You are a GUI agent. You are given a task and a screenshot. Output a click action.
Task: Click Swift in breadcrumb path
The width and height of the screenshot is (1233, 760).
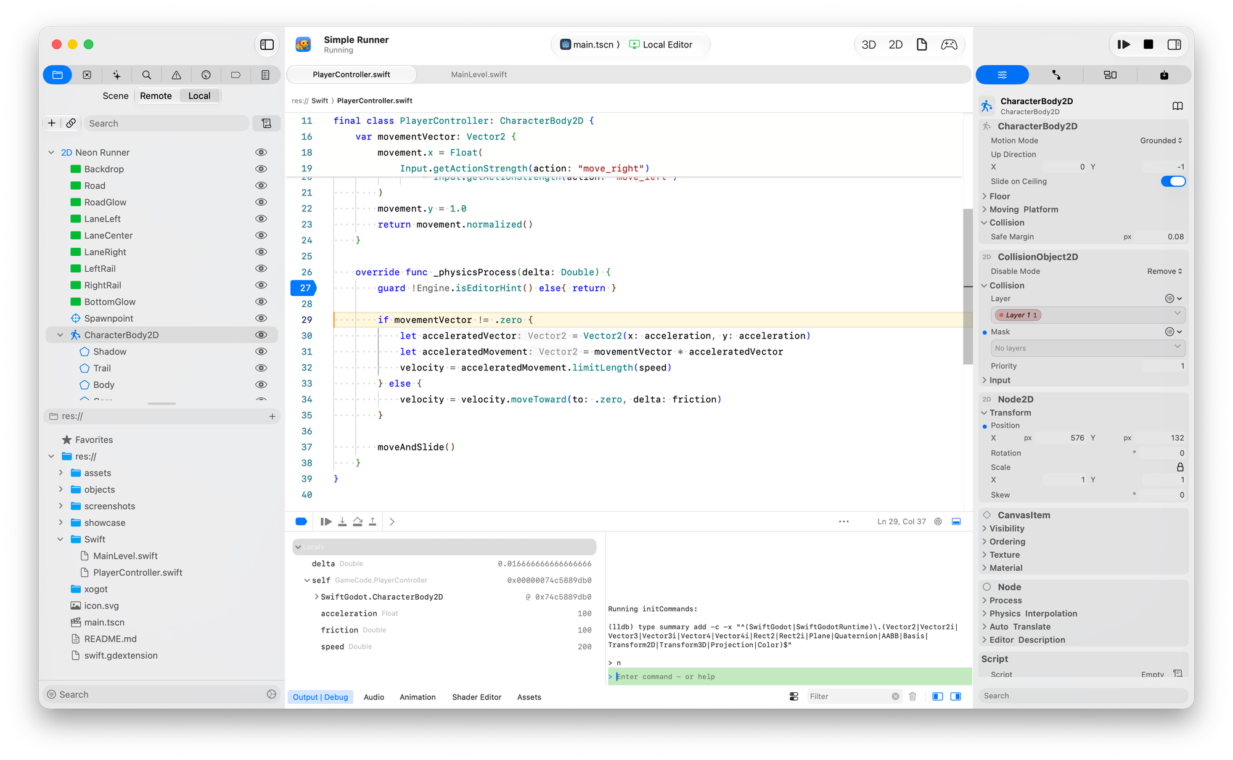[x=319, y=100]
